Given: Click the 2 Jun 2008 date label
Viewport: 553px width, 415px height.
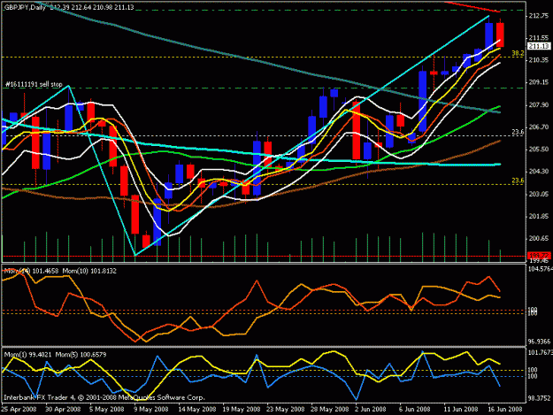Looking at the screenshot, I should pyautogui.click(x=371, y=409).
